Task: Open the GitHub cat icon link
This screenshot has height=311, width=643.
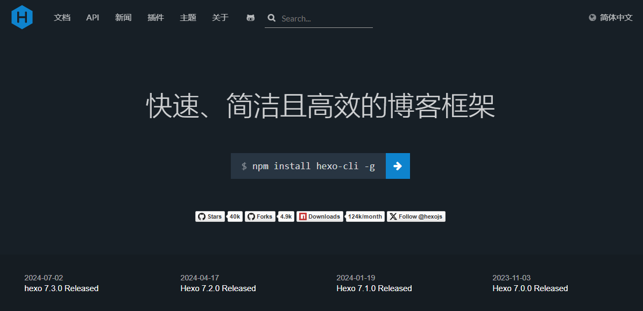Action: point(250,18)
